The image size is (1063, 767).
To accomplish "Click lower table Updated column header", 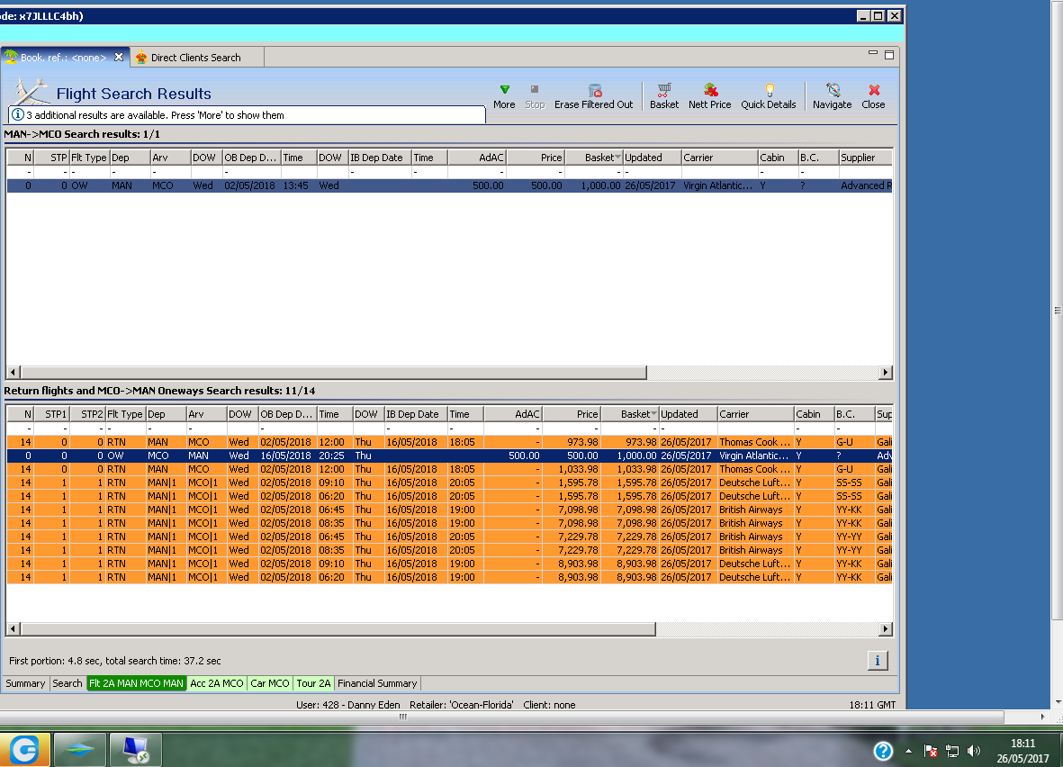I will (688, 414).
